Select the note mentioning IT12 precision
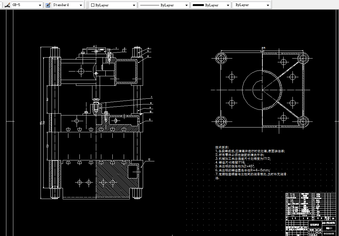 click(243, 158)
